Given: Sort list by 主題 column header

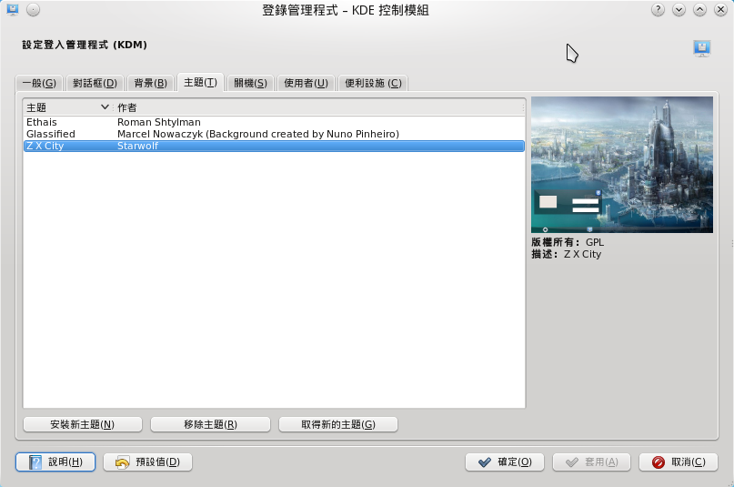Looking at the screenshot, I should [x=68, y=107].
